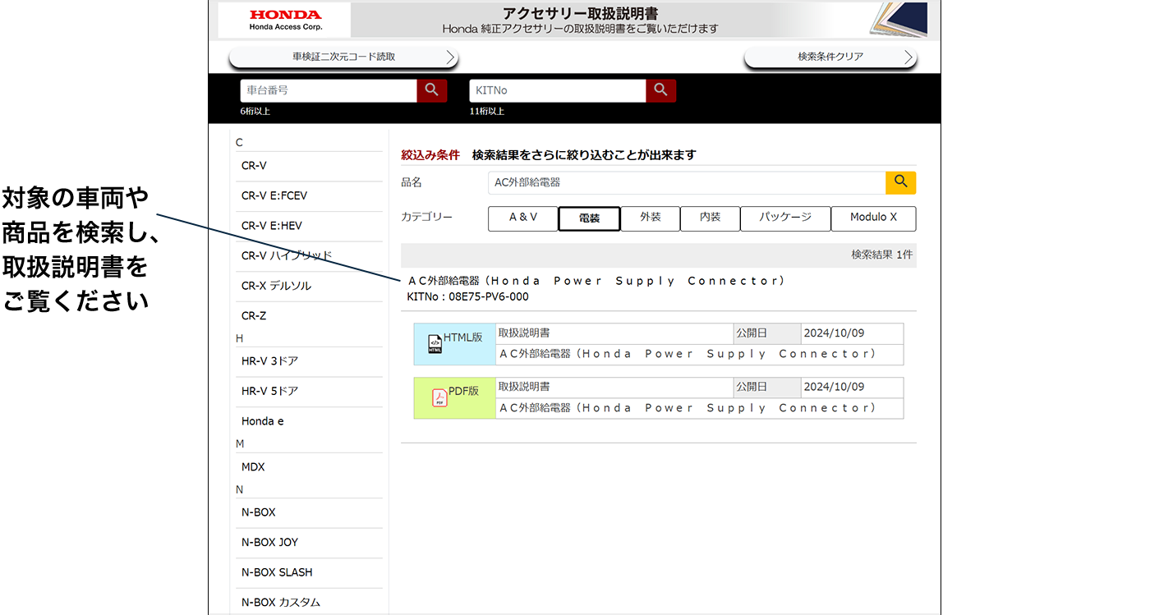Select the 外装 category filter
This screenshot has height=615, width=1150.
click(651, 218)
